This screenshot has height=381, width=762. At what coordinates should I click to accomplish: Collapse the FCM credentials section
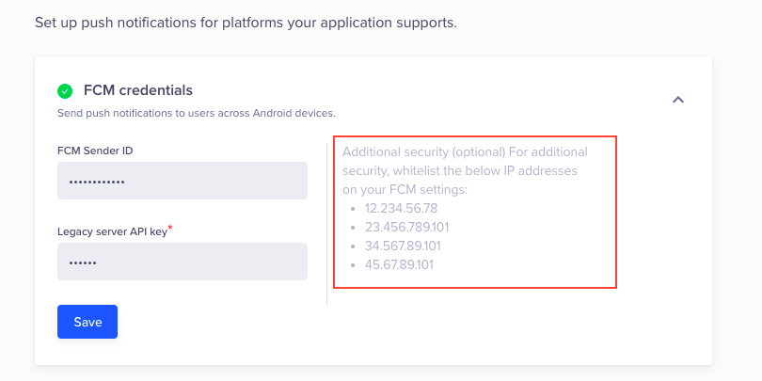click(677, 100)
